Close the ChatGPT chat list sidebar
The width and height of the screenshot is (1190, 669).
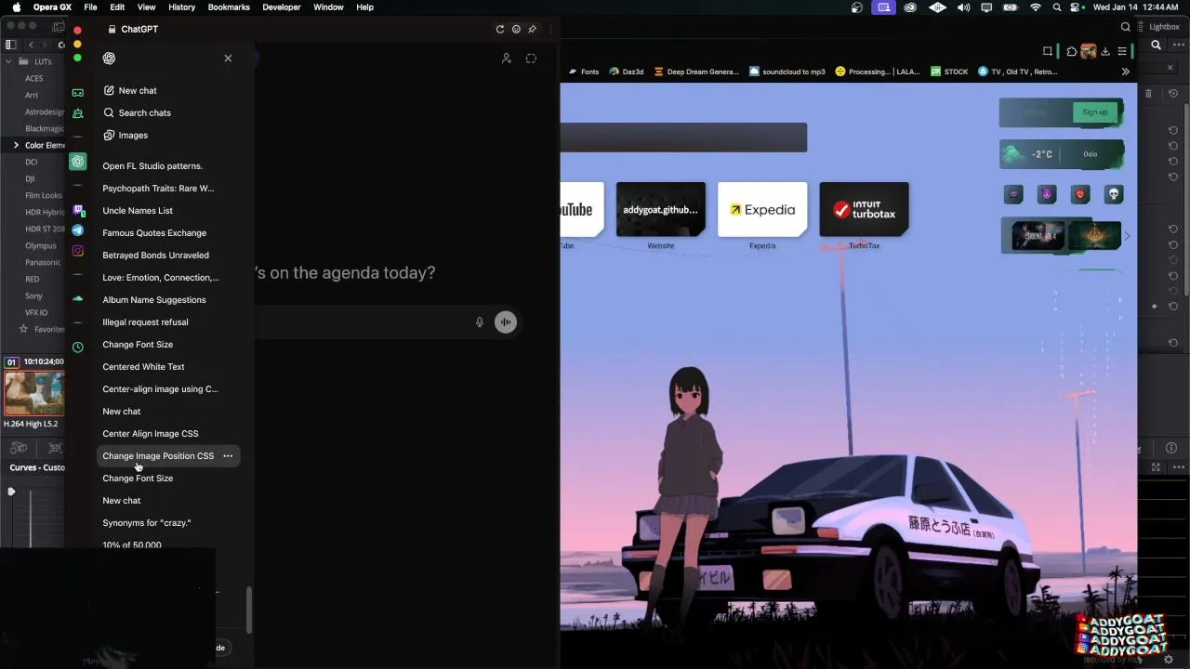(x=228, y=59)
